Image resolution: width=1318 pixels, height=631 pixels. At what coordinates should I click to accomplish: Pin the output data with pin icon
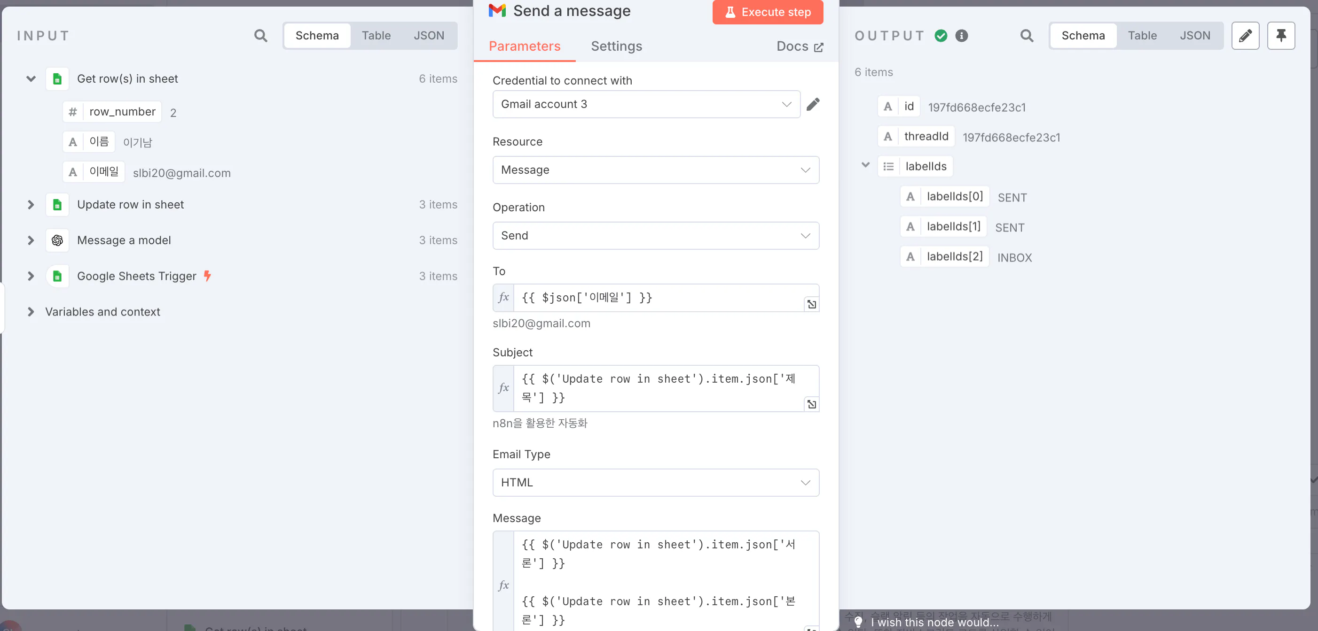1281,36
